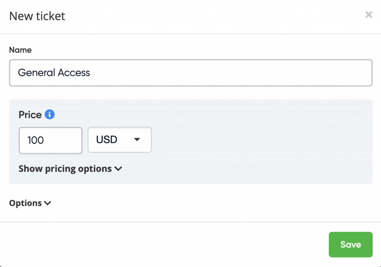Save the new ticket
Viewport: 381px width, 267px height.
pos(350,244)
